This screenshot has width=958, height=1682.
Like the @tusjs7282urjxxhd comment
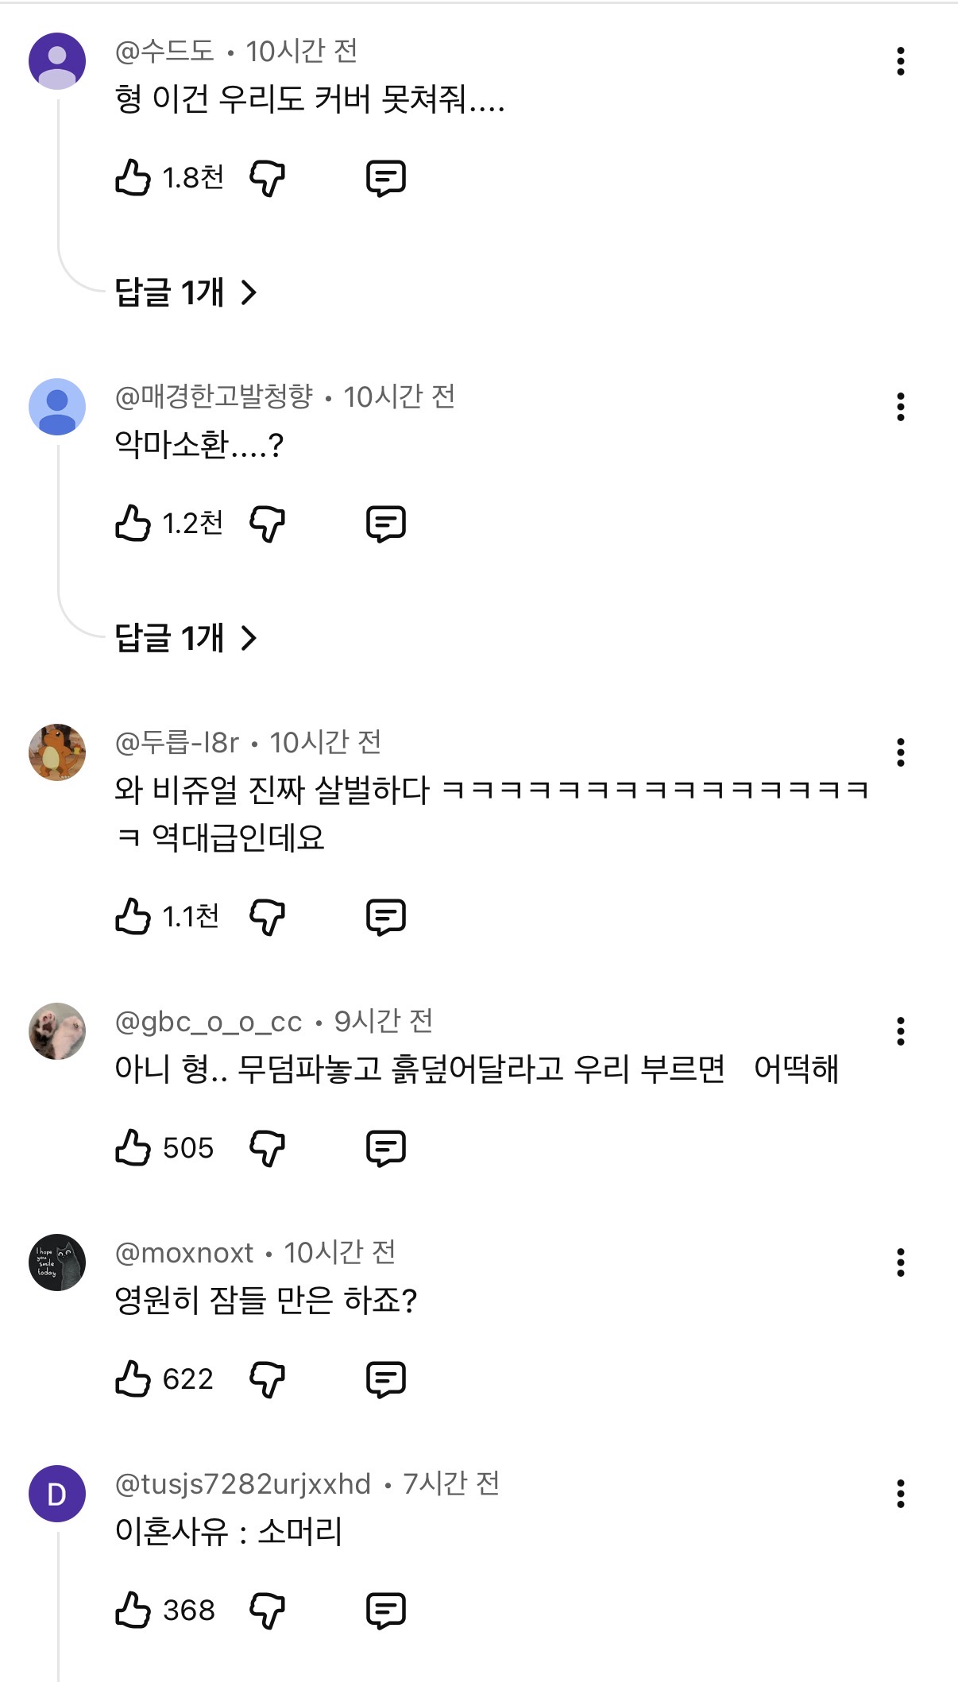(x=133, y=1610)
